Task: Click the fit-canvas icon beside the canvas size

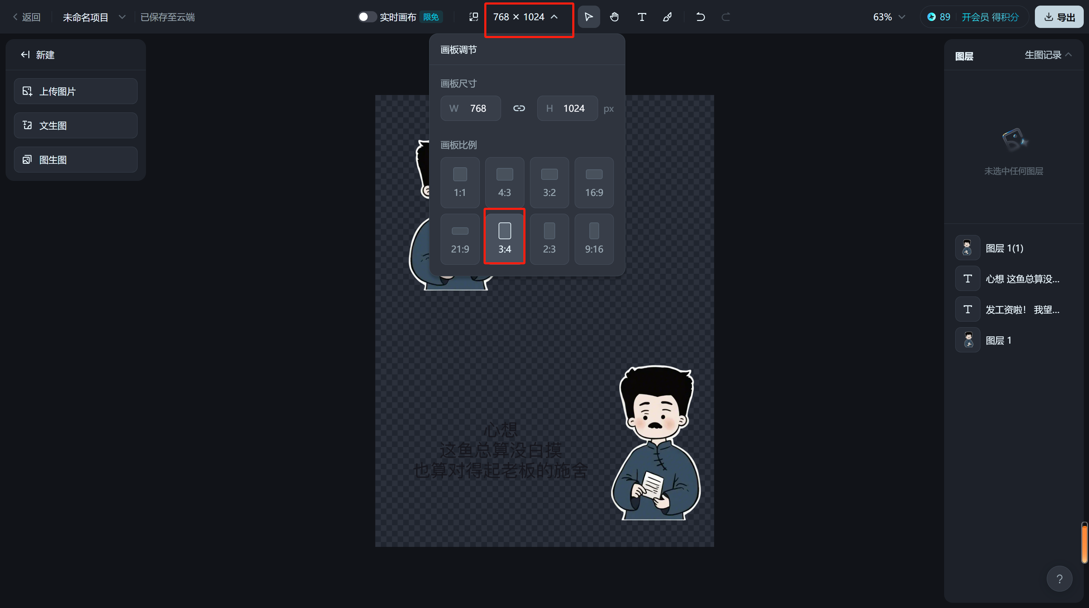Action: (x=473, y=17)
